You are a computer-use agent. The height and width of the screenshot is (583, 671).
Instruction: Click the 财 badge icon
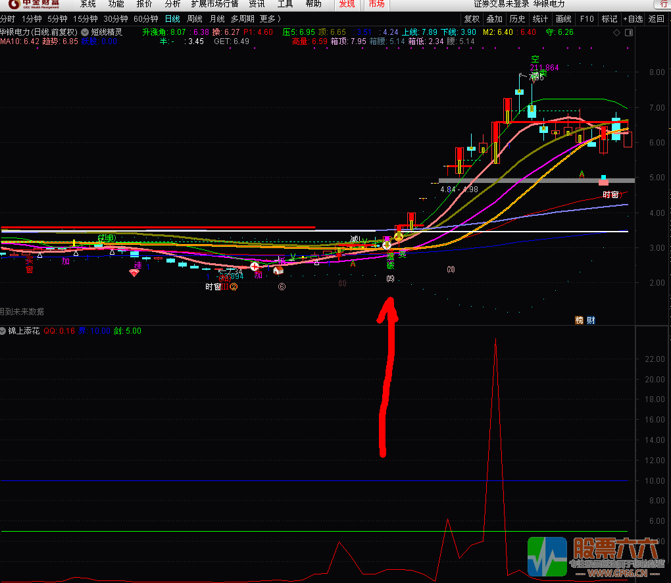[591, 320]
